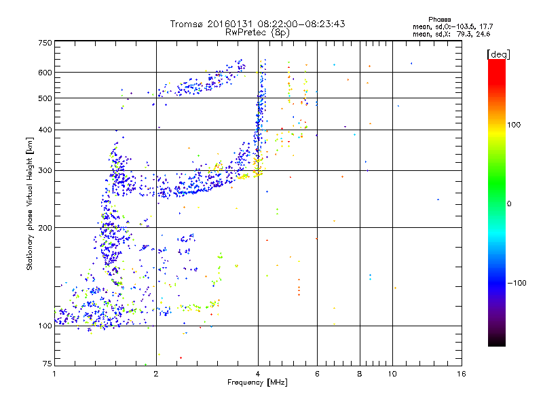Screen dimensions: 543x407
Task: Click the 750 tick on the height axis
Action: coord(45,42)
